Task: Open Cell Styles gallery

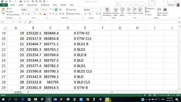Action: pos(122,12)
